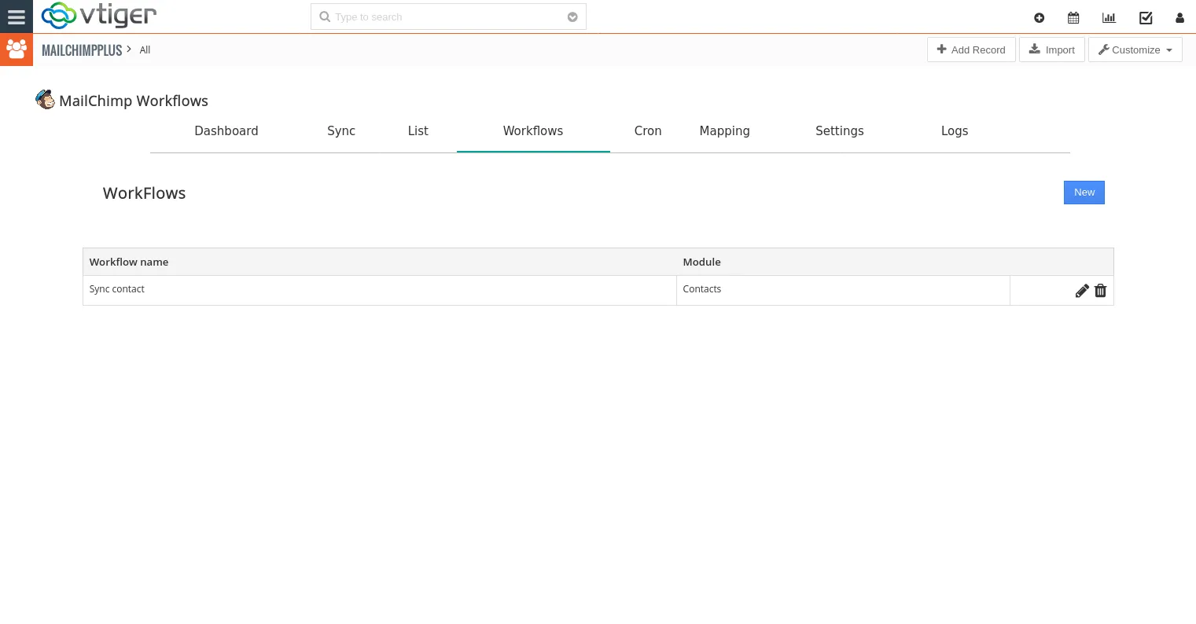Open the Customize dropdown
Screen dimensions: 1196x624
click(1135, 50)
